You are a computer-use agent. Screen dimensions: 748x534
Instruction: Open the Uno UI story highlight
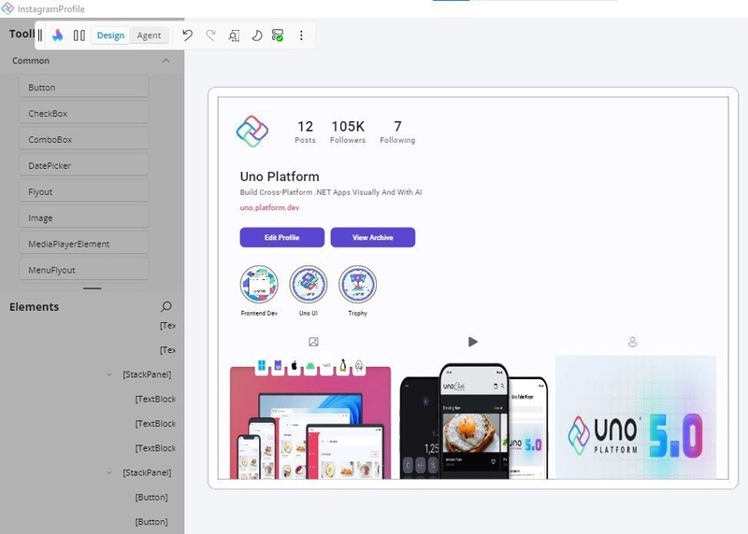click(x=309, y=285)
